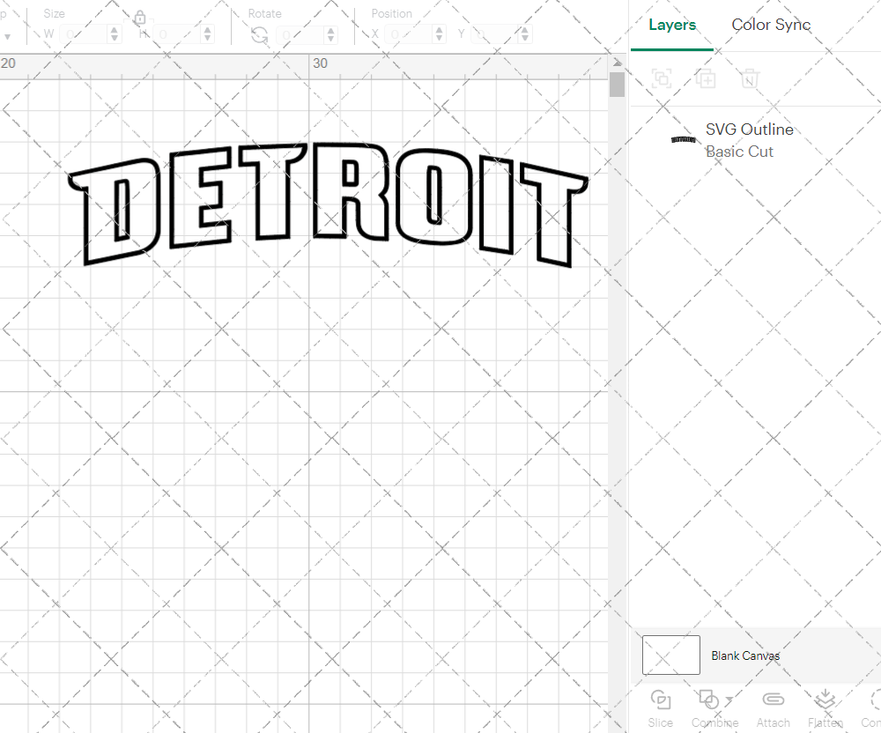Select the SVG Outline Basic Cut layer
881x733 pixels.
(x=749, y=140)
